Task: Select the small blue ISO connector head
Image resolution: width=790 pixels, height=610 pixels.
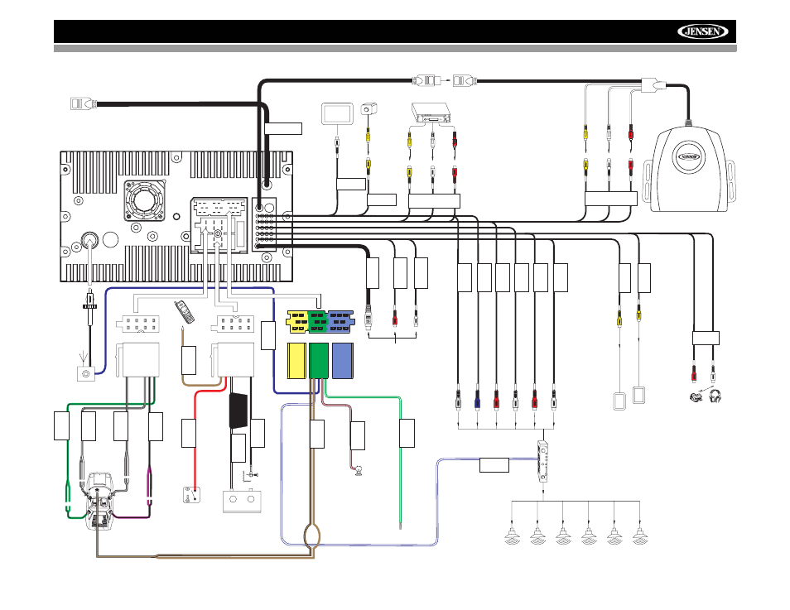Action: pos(342,322)
